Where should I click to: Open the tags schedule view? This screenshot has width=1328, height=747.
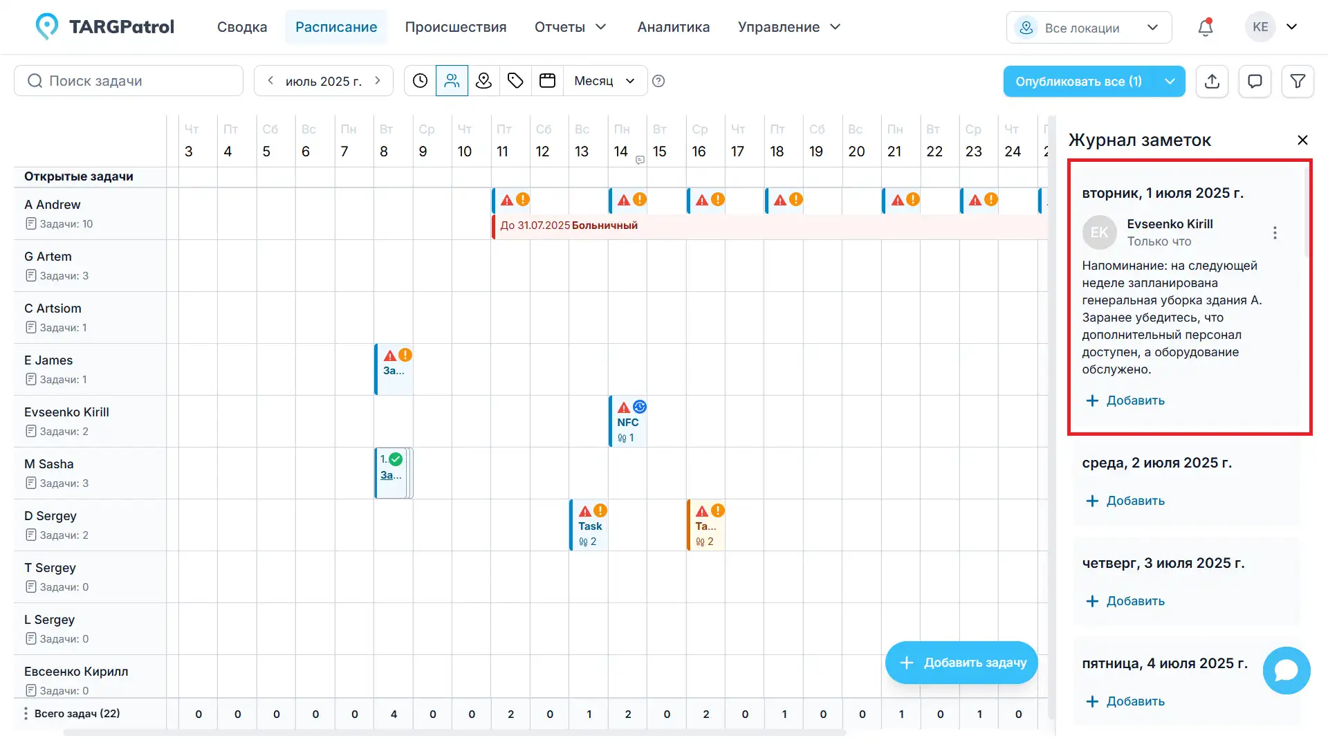515,80
